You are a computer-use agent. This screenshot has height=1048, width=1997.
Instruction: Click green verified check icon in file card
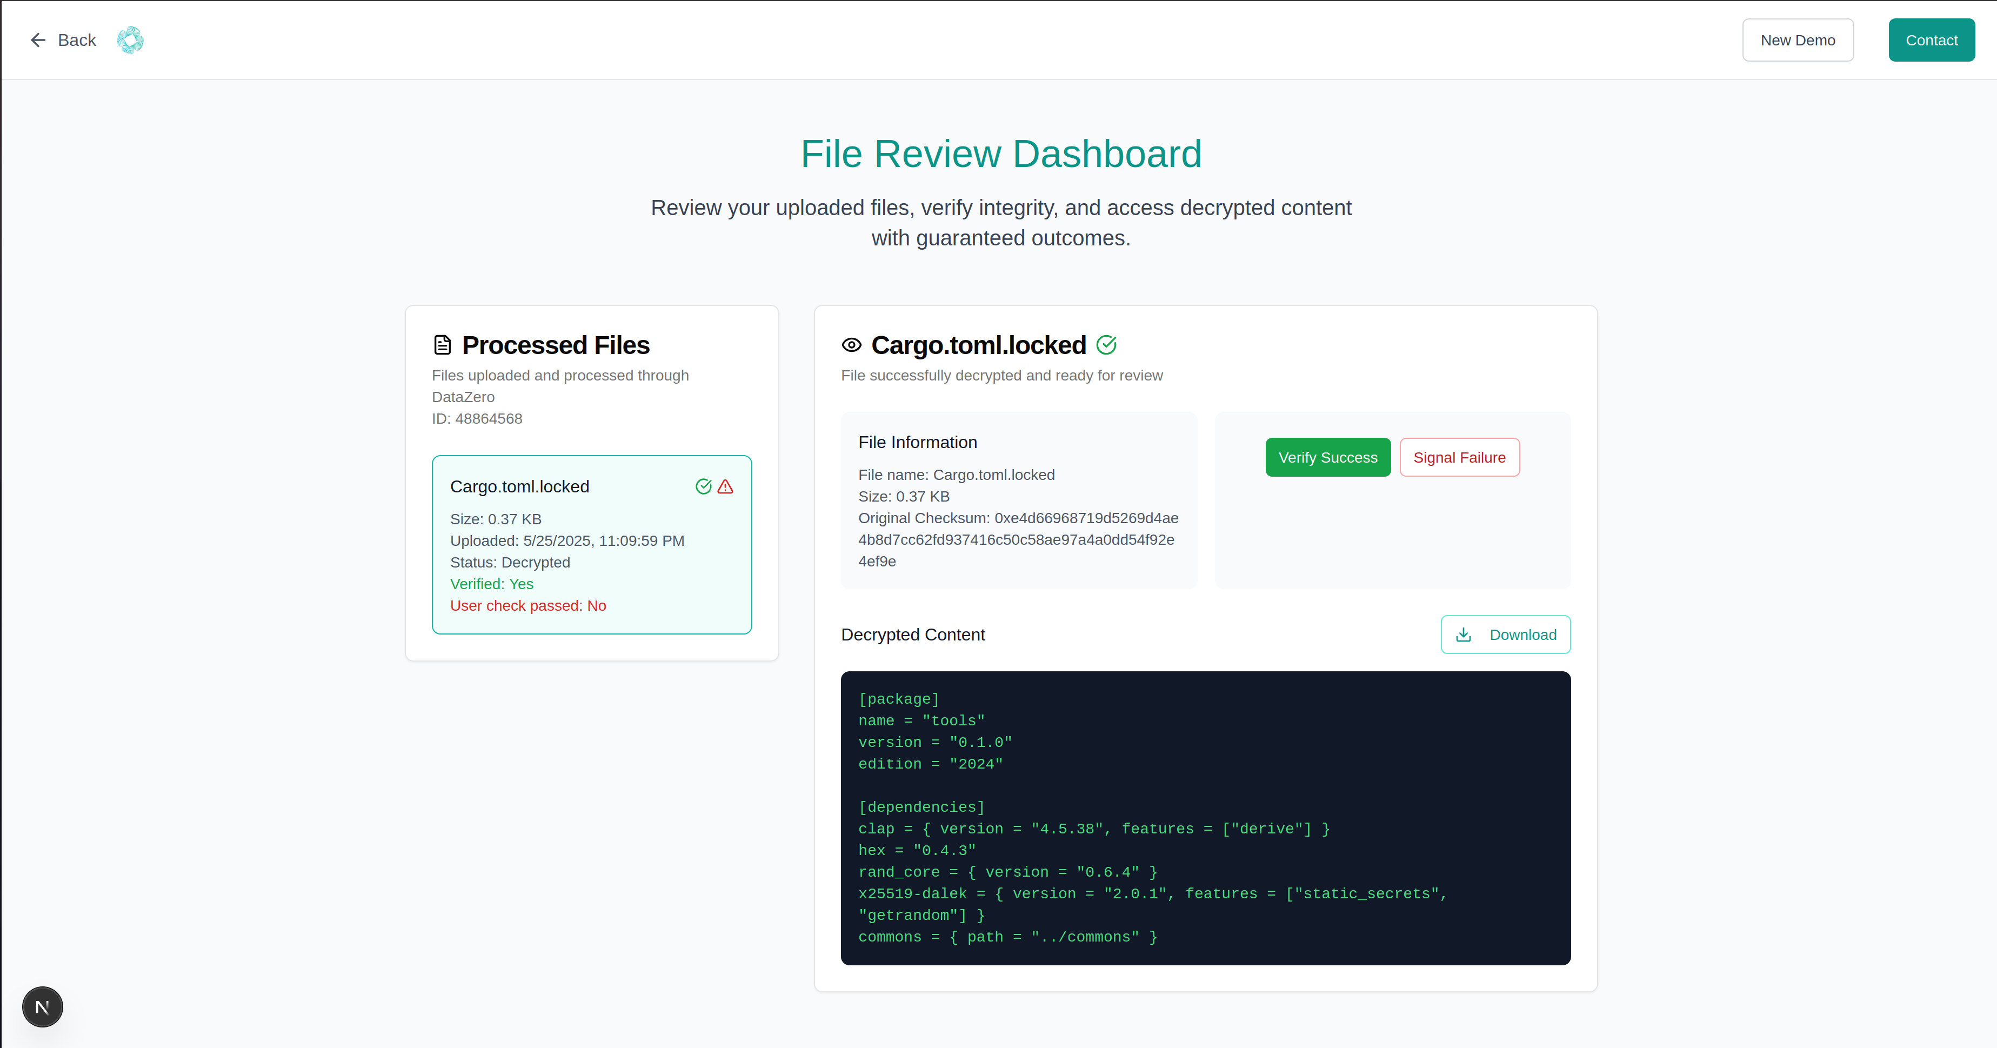pyautogui.click(x=703, y=486)
